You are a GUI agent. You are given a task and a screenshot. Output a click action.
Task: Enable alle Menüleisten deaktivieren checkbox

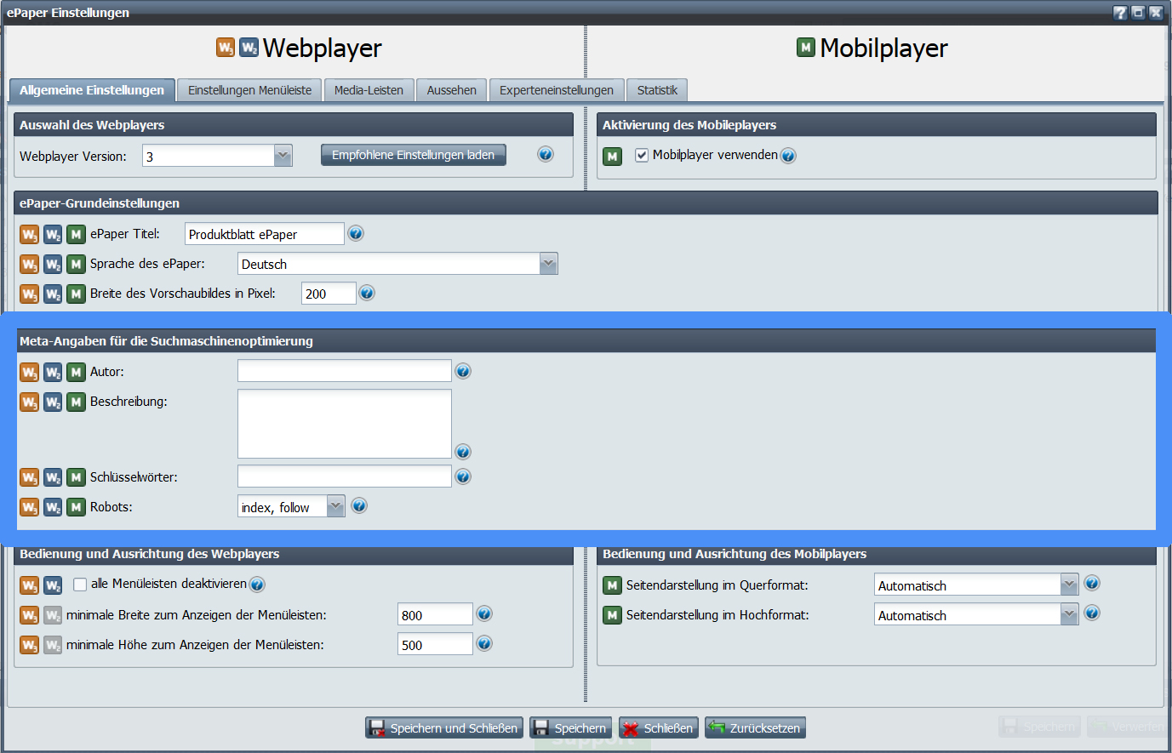click(80, 585)
